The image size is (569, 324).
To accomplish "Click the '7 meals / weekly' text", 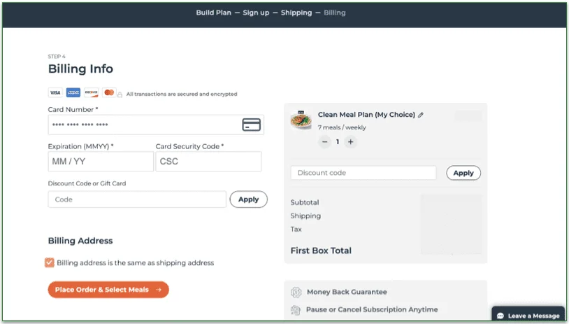I will [342, 127].
